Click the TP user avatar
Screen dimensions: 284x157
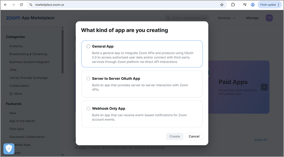click(269, 18)
